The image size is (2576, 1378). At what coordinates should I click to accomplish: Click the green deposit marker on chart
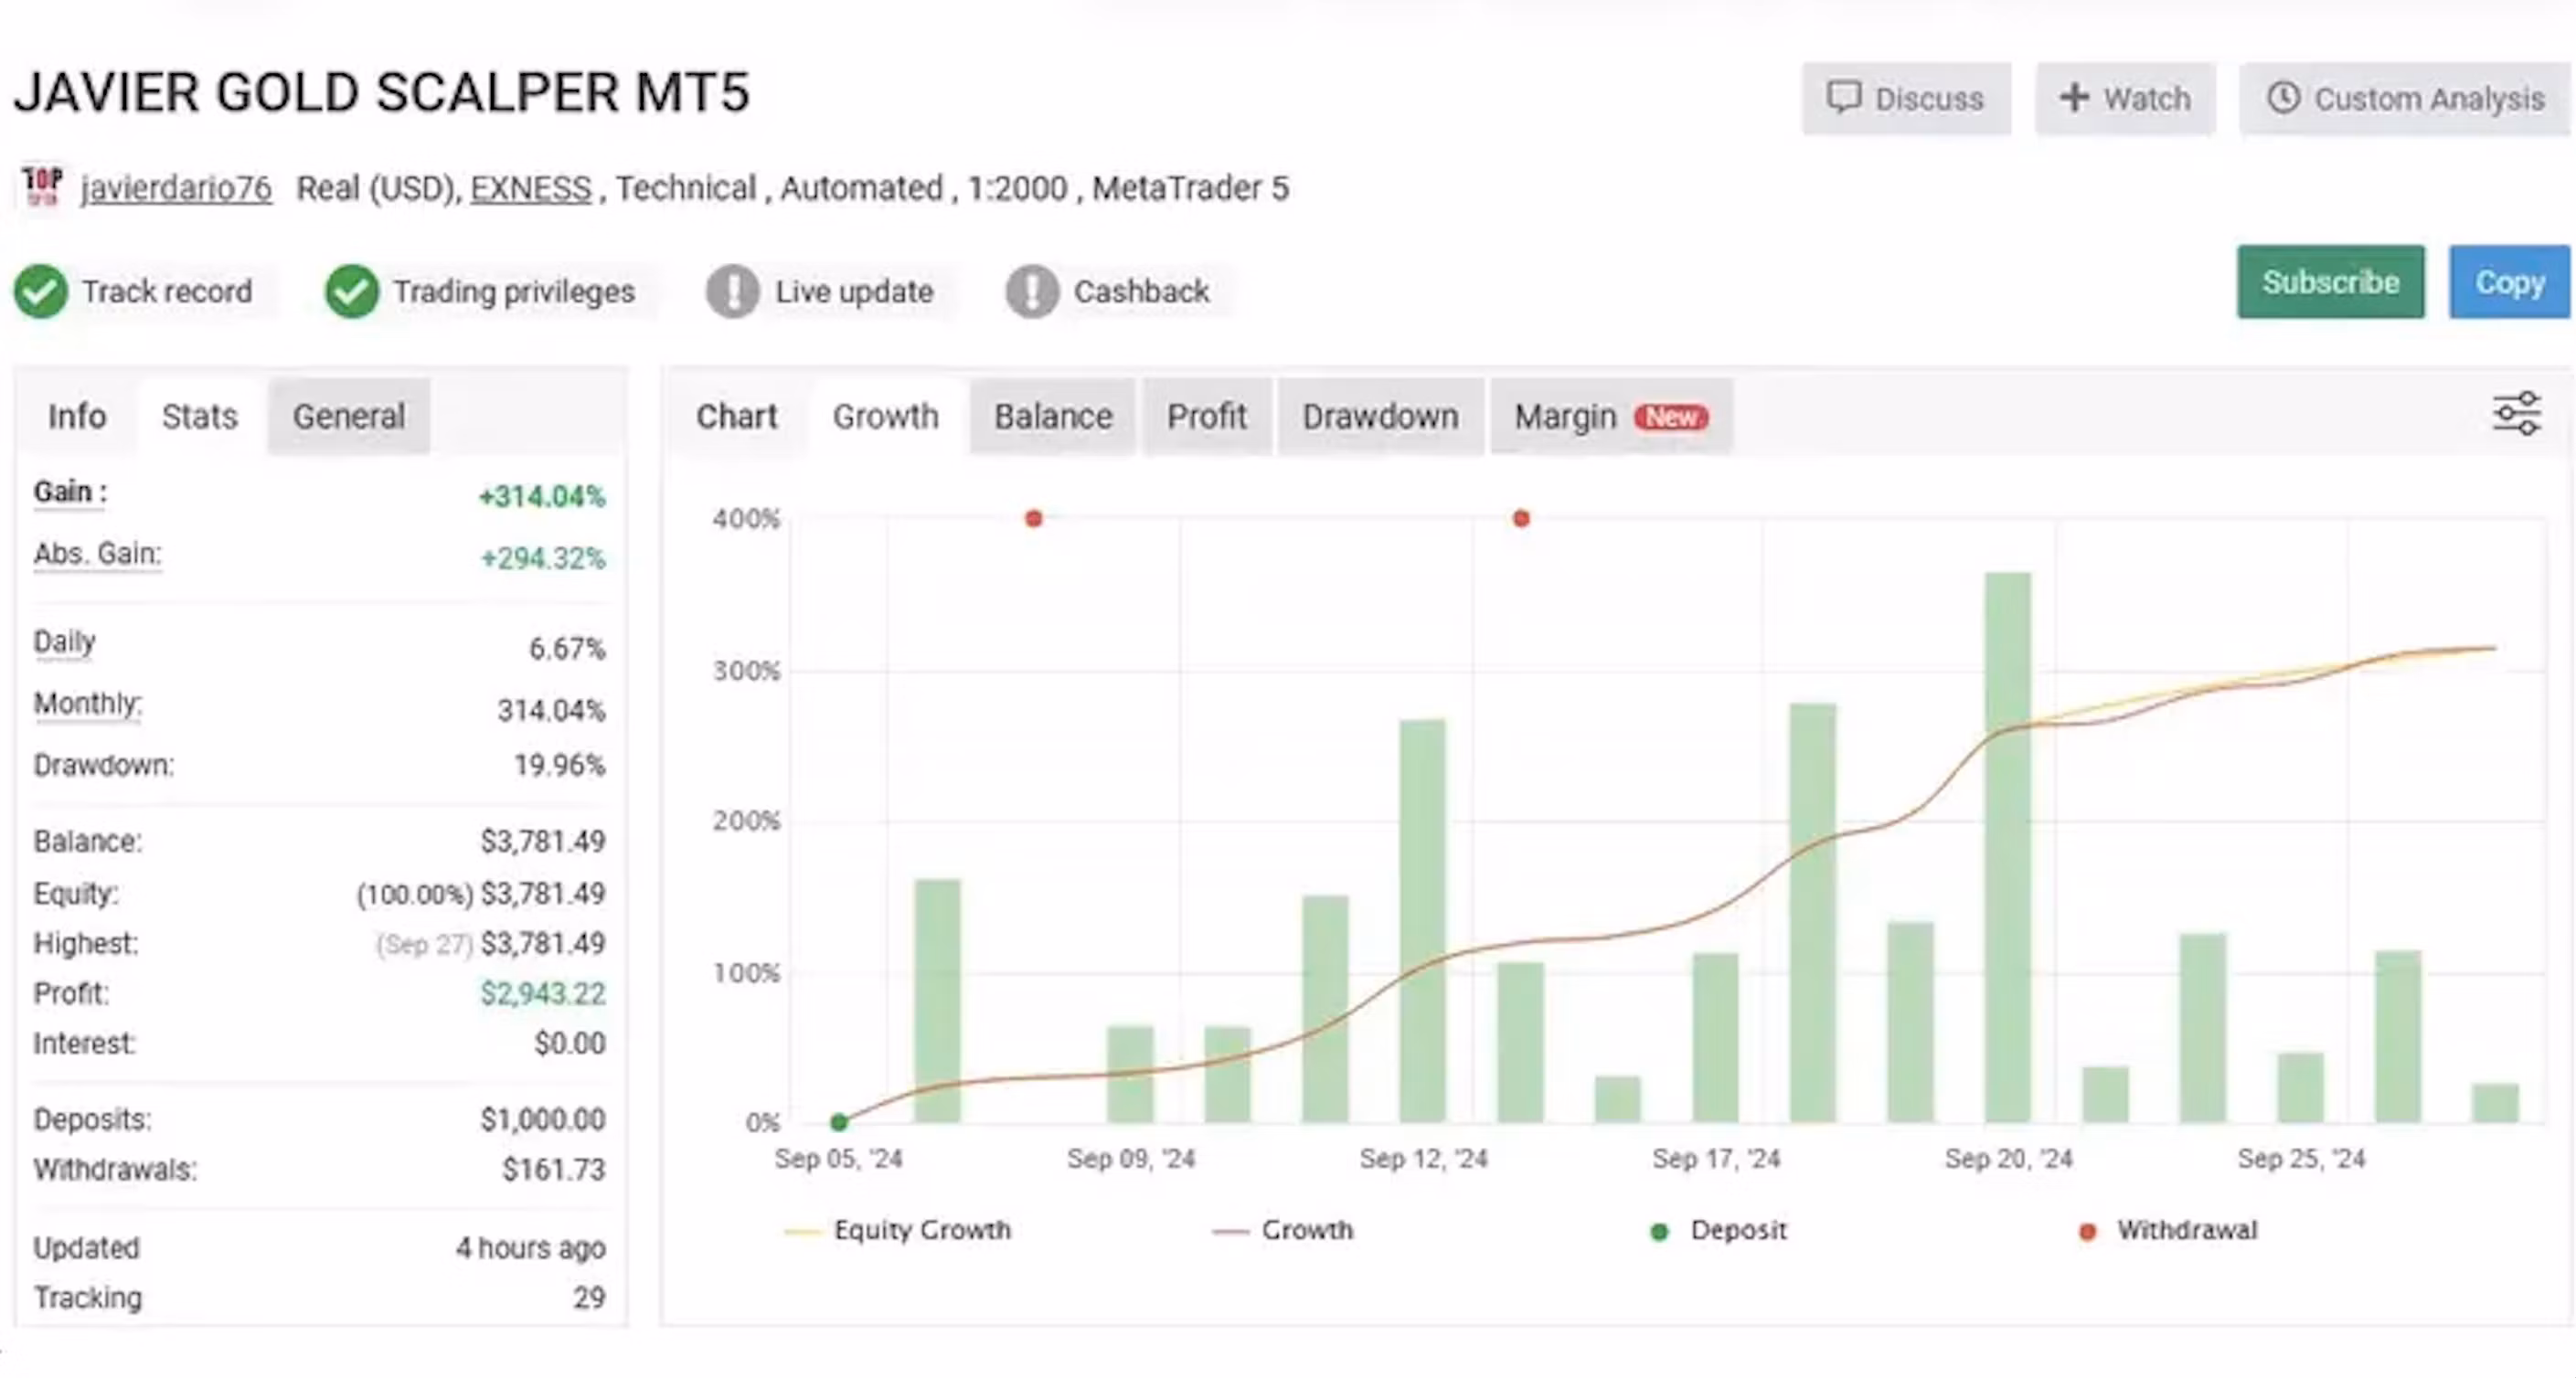(839, 1122)
